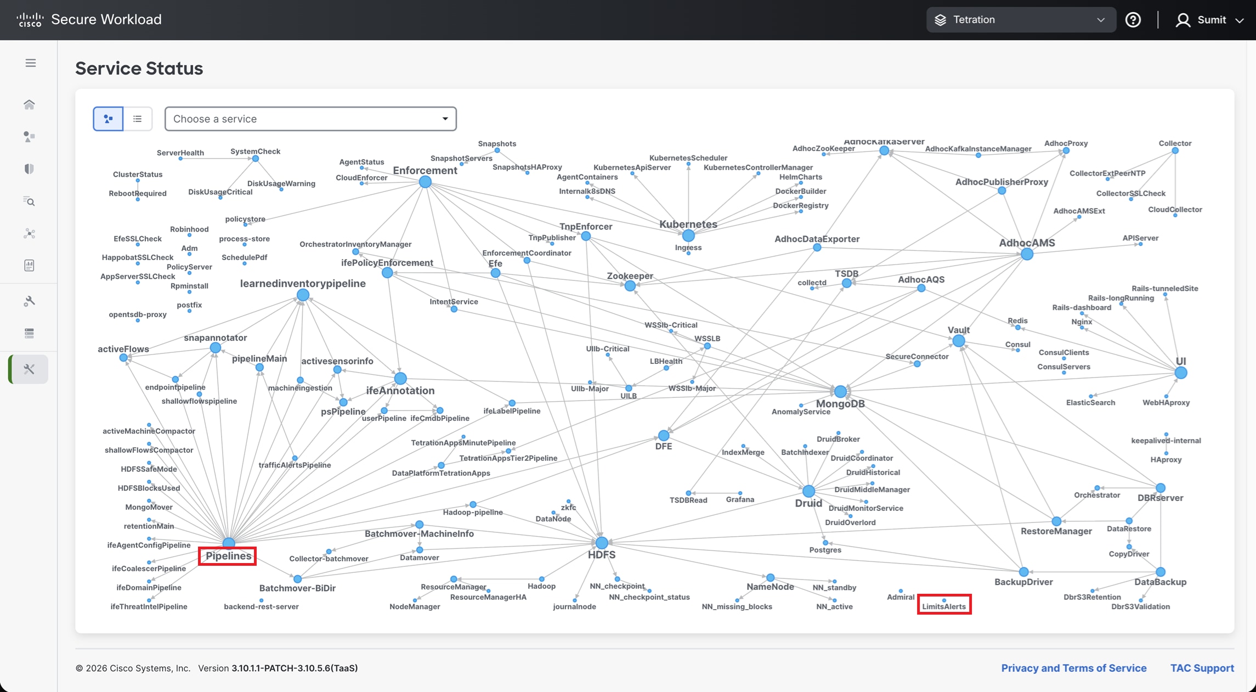
Task: Open the Defend shield icon in sidebar
Action: [x=30, y=169]
